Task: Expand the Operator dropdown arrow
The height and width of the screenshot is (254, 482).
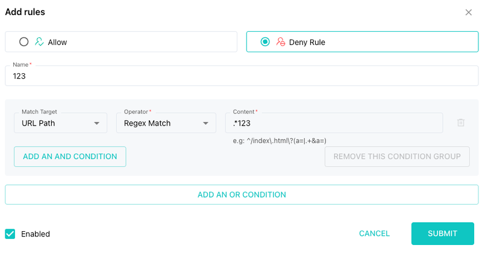Action: (205, 123)
